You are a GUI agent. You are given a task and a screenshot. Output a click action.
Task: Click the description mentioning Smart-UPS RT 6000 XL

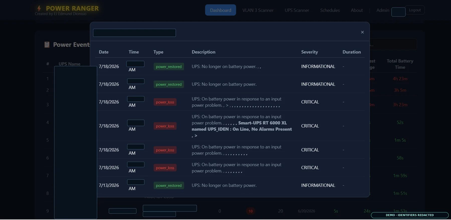242,126
